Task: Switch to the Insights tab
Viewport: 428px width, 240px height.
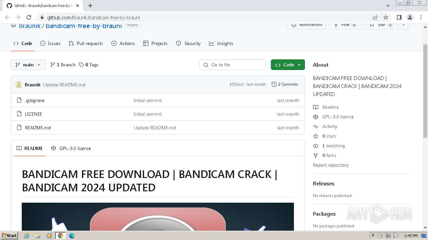Action: (x=221, y=43)
